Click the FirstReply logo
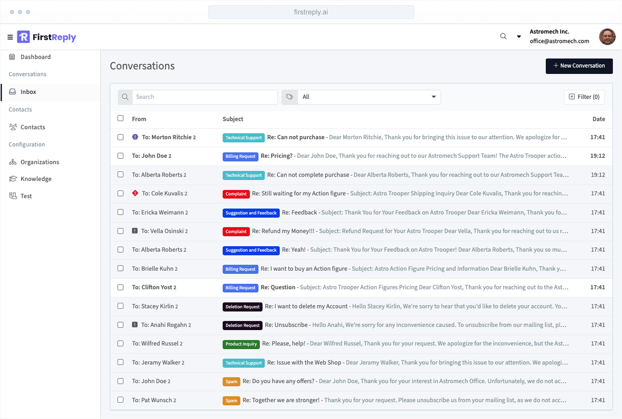The image size is (622, 419). click(x=47, y=37)
